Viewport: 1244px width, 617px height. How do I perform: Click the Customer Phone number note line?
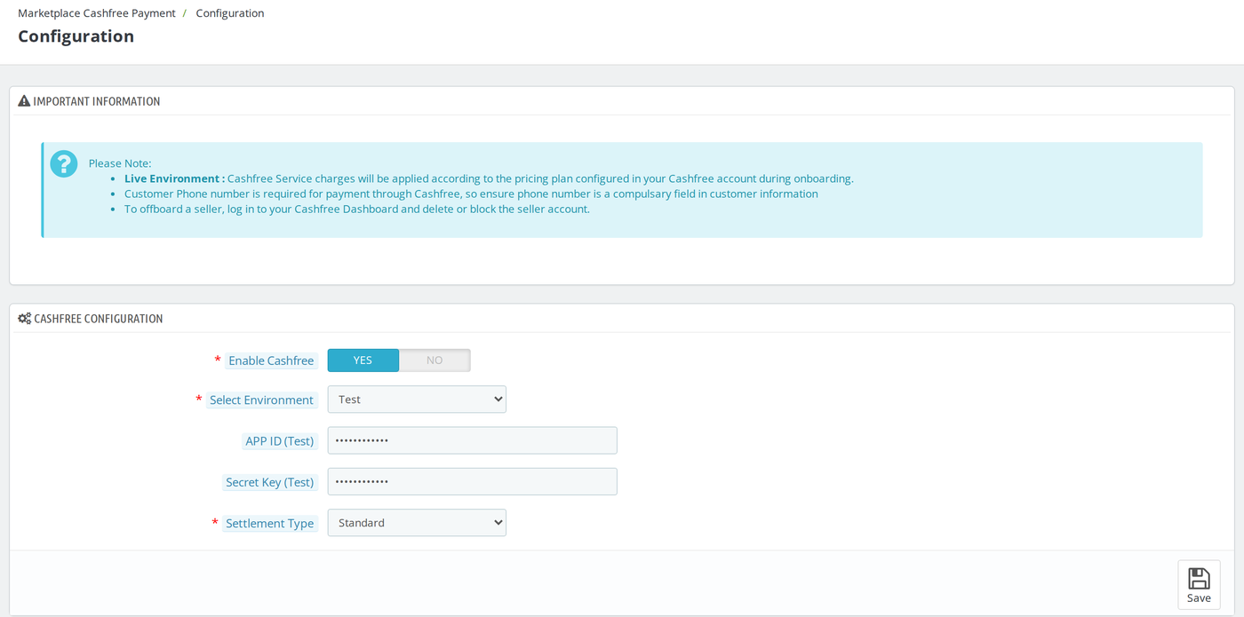pos(471,194)
